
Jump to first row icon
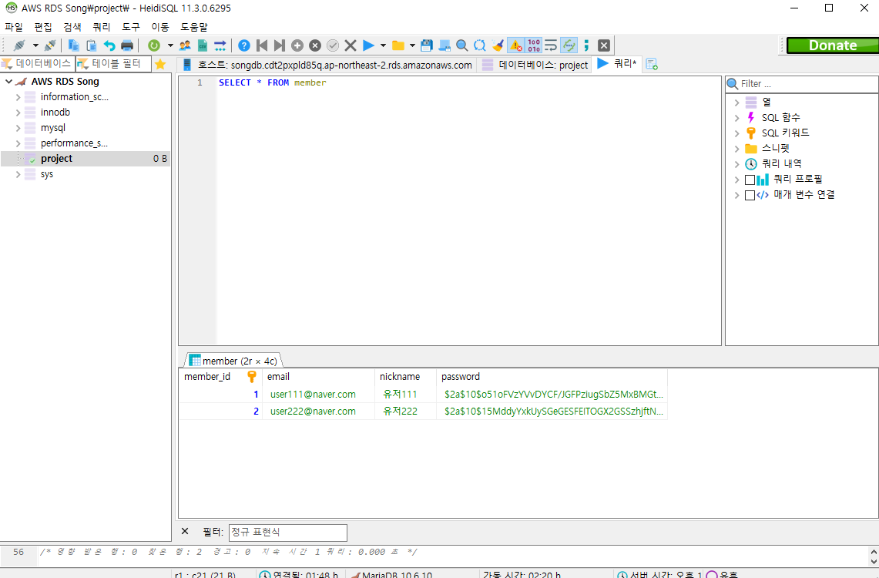(262, 45)
